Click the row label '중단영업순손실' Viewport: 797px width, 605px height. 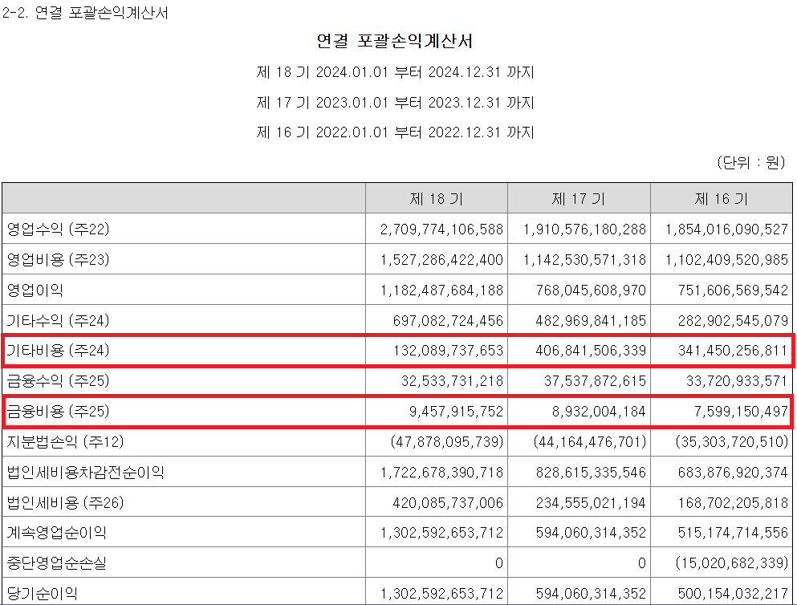(x=56, y=562)
